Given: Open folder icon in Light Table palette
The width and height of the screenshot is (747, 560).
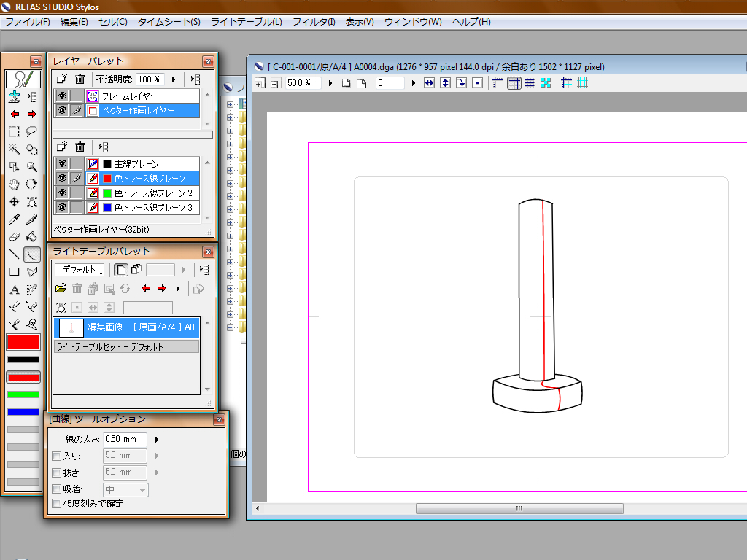Looking at the screenshot, I should [61, 289].
